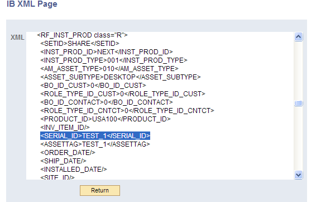The height and width of the screenshot is (202, 316).
Task: Click the BO_ID_CONTACT 0 line
Action: coord(107,102)
